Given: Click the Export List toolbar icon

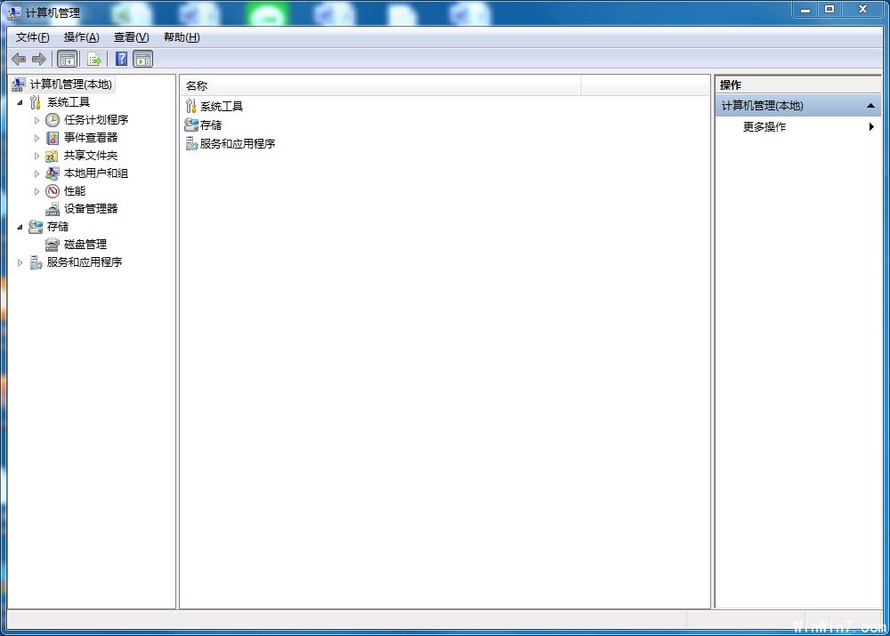Looking at the screenshot, I should pyautogui.click(x=94, y=60).
